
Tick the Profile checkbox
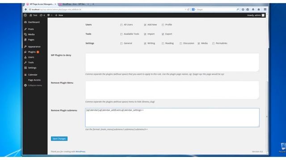click(163, 25)
